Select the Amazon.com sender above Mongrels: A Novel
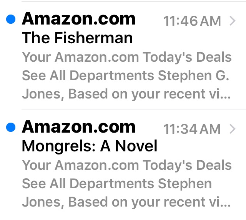The height and width of the screenshot is (220, 246). (x=79, y=127)
